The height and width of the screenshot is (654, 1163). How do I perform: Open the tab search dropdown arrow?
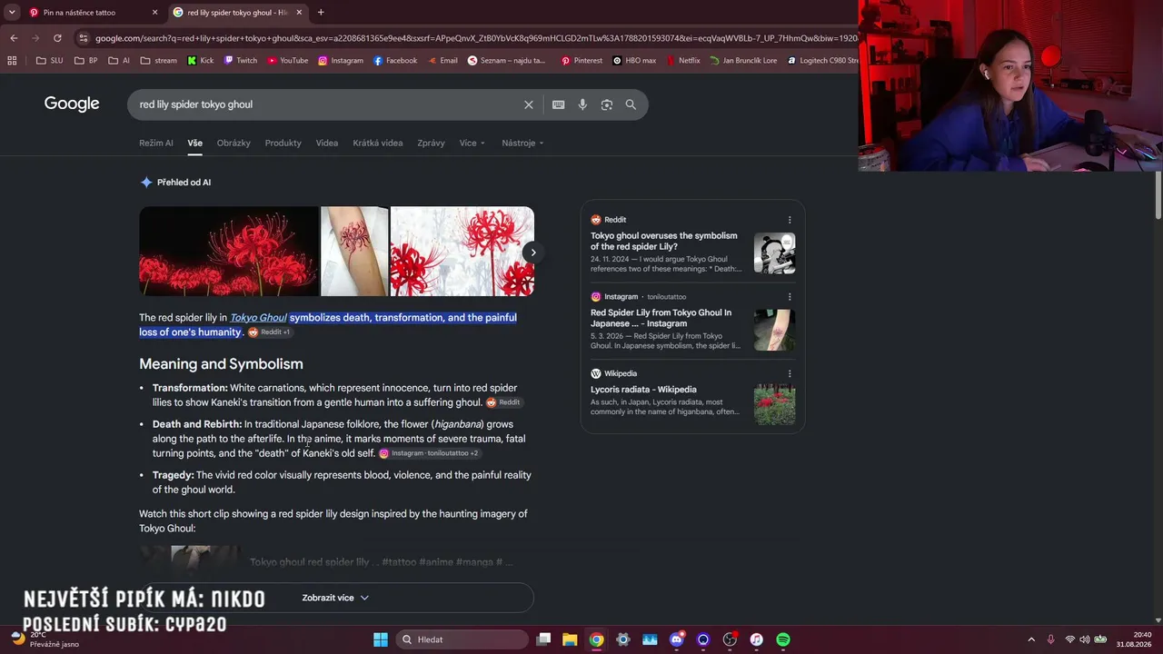point(12,13)
